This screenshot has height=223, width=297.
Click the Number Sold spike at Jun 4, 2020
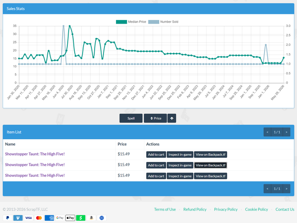pyautogui.click(x=64, y=26)
